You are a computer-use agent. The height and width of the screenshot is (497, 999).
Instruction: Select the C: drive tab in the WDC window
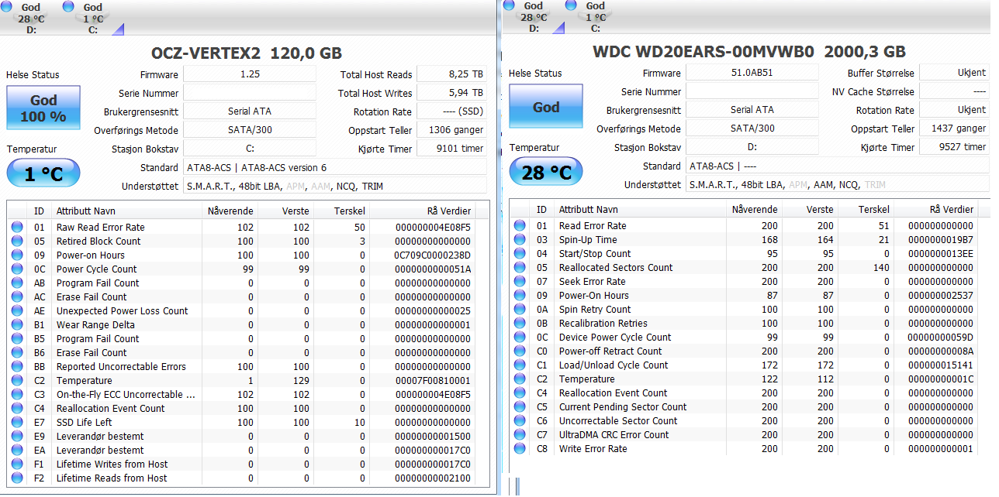(x=596, y=17)
